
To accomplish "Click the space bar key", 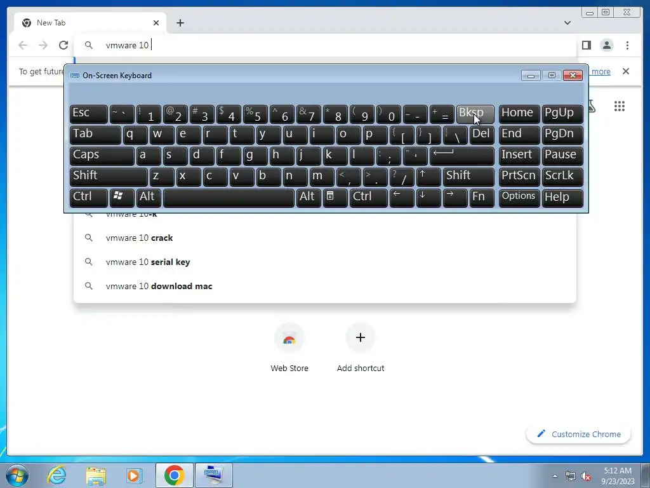I will click(x=229, y=198).
